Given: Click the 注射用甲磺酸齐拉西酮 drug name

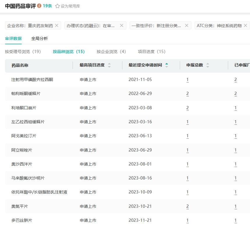Looking at the screenshot, I should [x=32, y=80].
